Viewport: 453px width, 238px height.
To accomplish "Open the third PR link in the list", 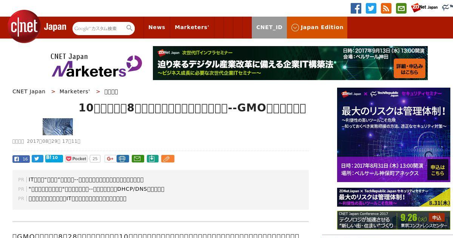I will [77, 198].
